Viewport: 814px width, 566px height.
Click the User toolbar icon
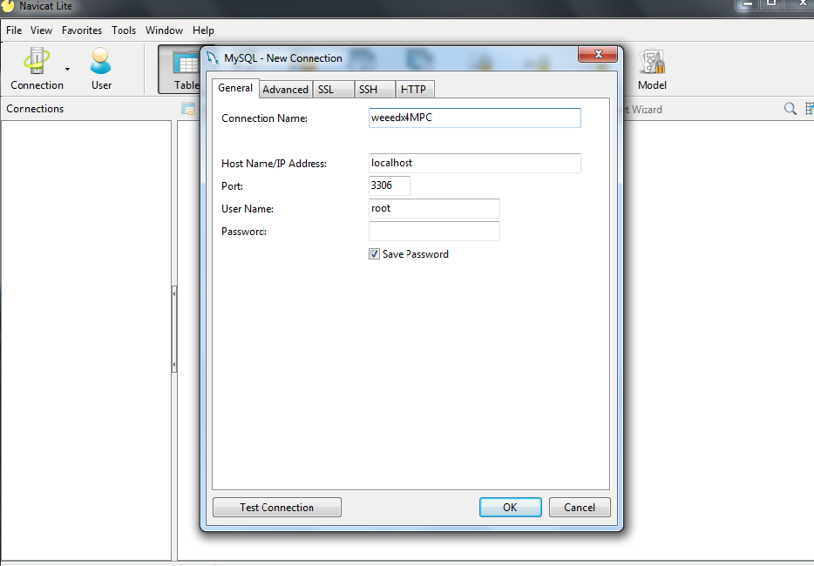pyautogui.click(x=101, y=69)
